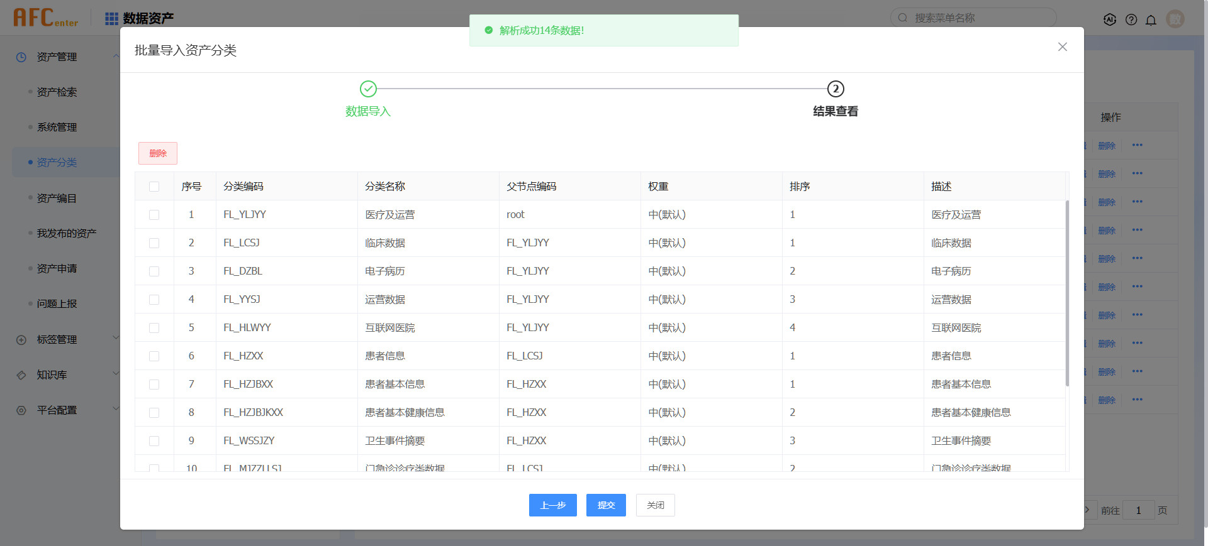Click the AI assistant icon in header
The height and width of the screenshot is (546, 1208).
(1110, 19)
